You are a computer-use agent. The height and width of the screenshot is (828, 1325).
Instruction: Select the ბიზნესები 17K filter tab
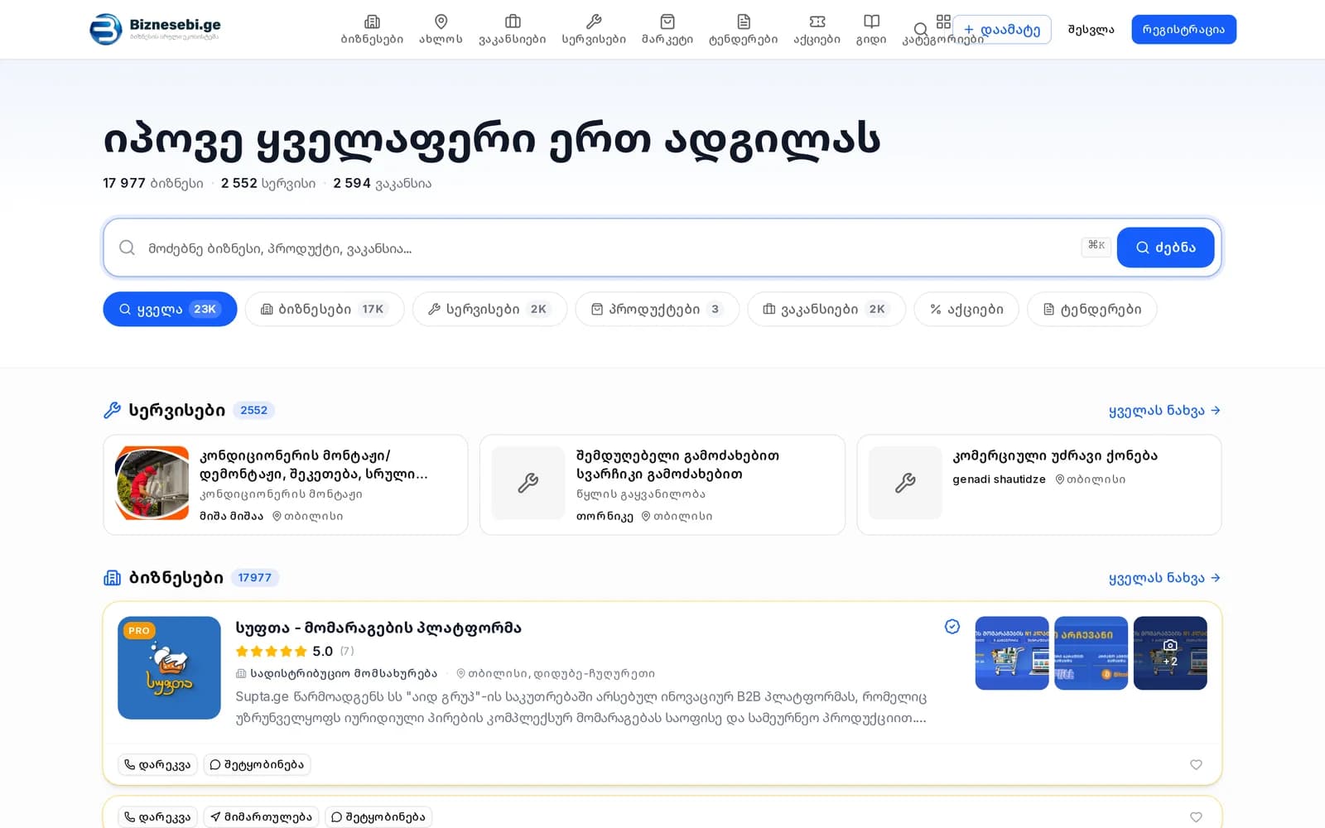click(325, 309)
